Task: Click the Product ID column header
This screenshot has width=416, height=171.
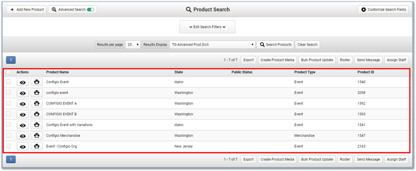Action: coord(366,72)
